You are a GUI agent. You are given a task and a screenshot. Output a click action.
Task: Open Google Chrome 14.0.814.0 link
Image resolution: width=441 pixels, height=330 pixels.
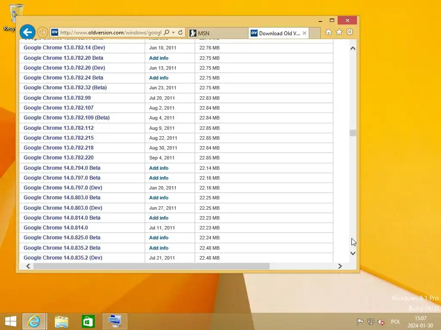(56, 228)
